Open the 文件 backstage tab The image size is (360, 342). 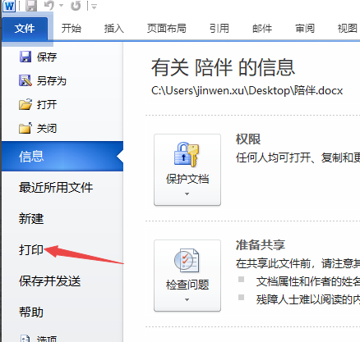[25, 29]
